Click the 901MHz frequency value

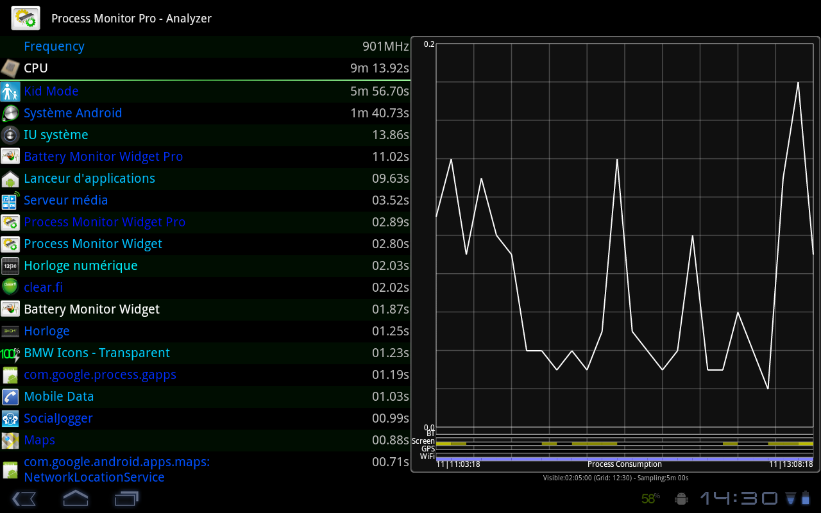point(385,47)
